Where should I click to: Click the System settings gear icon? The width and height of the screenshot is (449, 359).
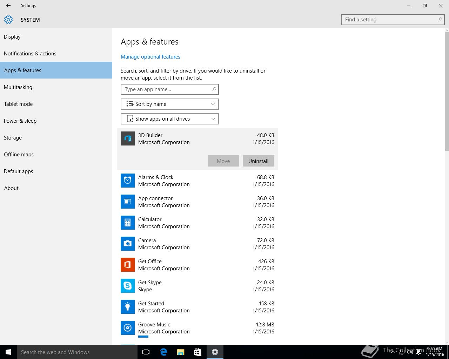[8, 20]
